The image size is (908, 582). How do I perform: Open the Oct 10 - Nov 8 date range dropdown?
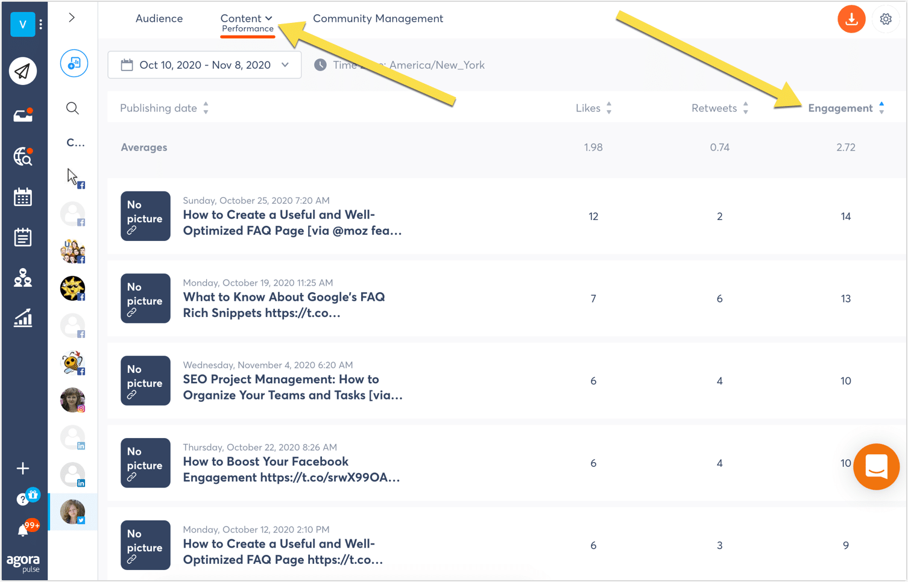coord(204,65)
